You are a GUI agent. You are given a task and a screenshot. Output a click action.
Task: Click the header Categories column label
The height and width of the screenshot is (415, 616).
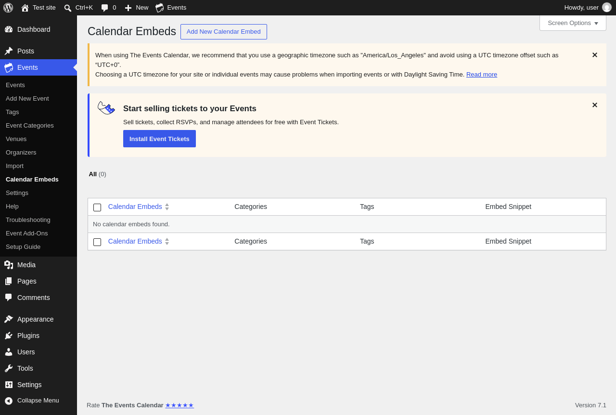point(251,207)
